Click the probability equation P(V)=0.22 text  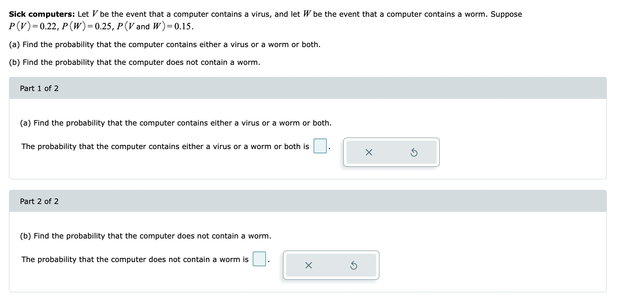34,26
